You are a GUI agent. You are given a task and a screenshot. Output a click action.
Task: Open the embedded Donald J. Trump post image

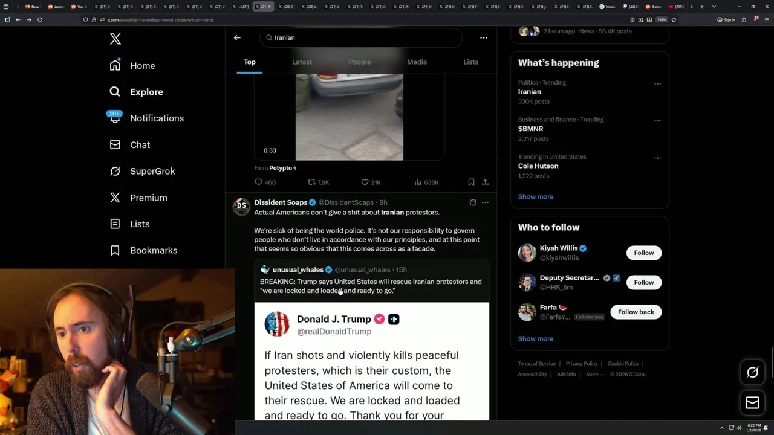click(371, 361)
